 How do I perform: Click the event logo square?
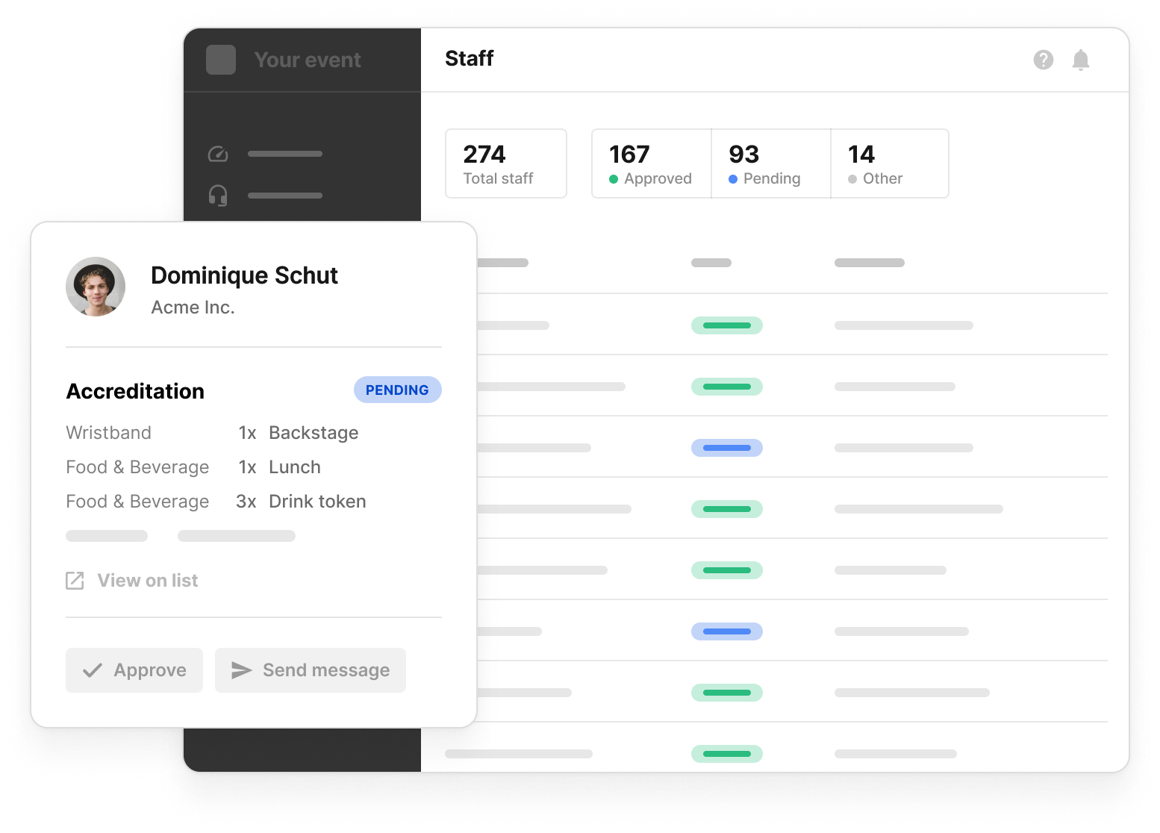click(221, 60)
